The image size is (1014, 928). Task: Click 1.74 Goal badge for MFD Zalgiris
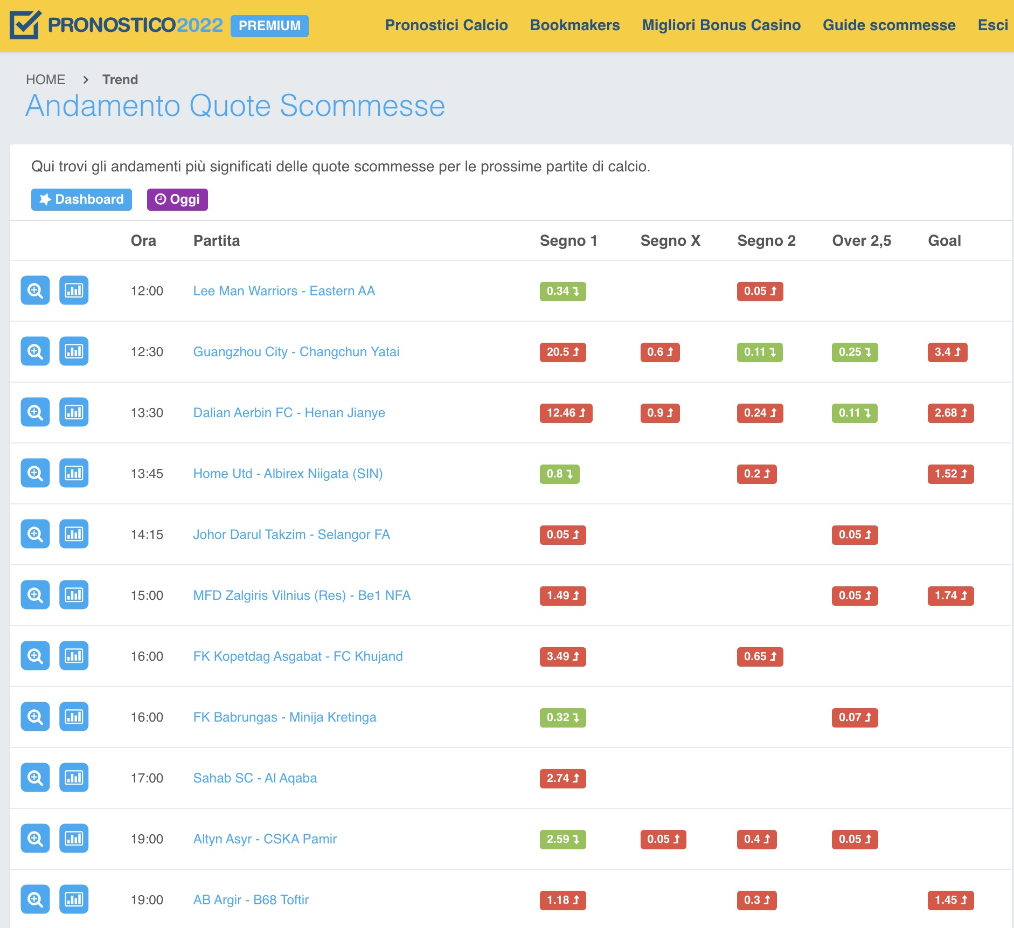pos(950,595)
